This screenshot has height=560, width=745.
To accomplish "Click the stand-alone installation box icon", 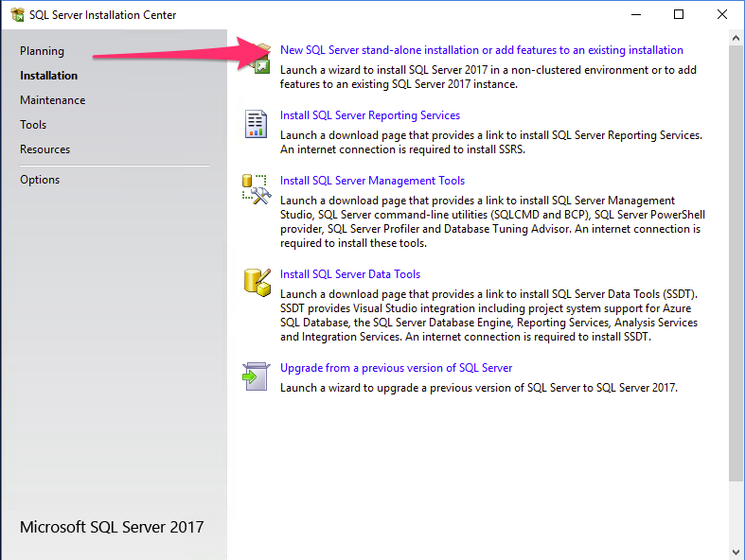I will pos(260,59).
